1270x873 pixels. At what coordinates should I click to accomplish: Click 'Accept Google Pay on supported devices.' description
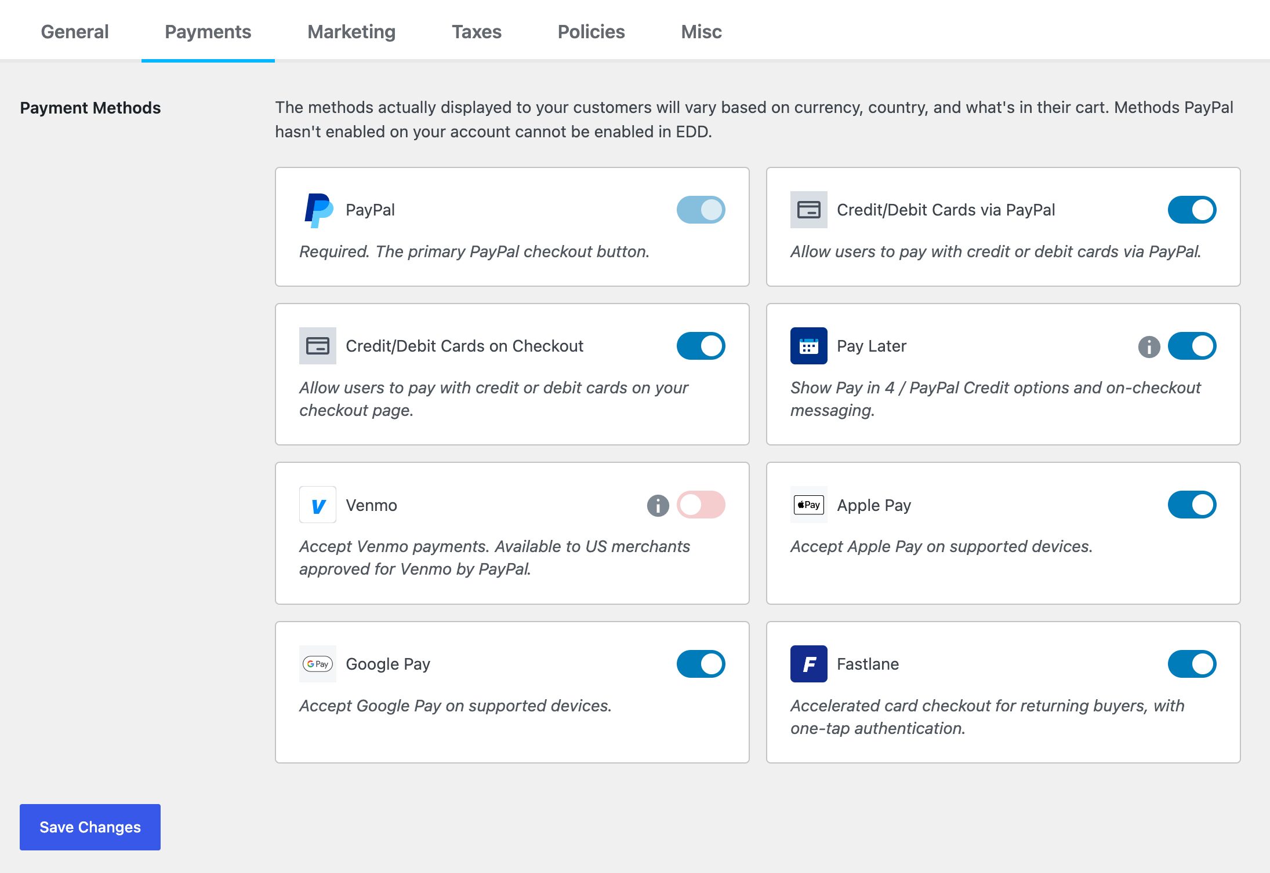tap(455, 706)
